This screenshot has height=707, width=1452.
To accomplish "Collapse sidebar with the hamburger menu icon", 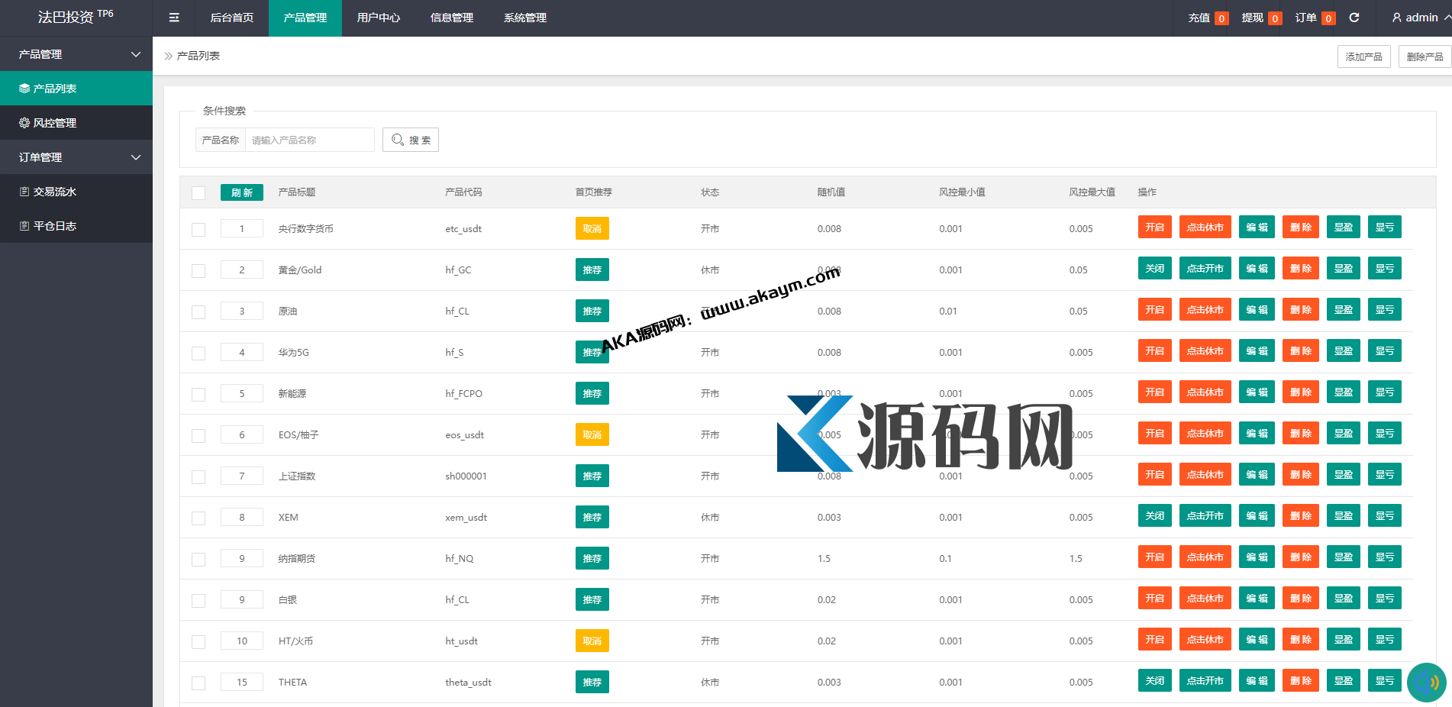I will click(x=174, y=18).
